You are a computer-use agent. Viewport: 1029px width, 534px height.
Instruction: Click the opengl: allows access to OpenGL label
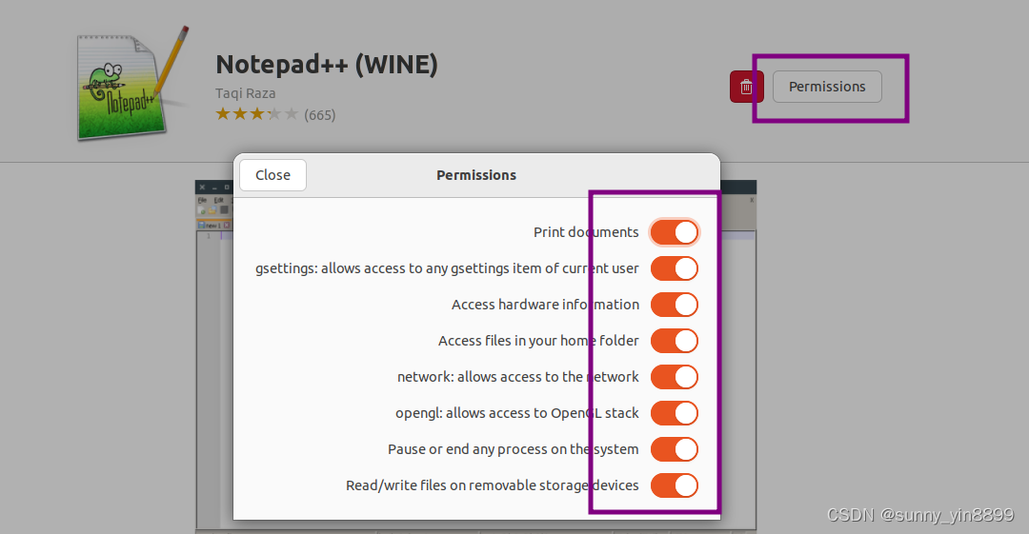click(x=517, y=413)
